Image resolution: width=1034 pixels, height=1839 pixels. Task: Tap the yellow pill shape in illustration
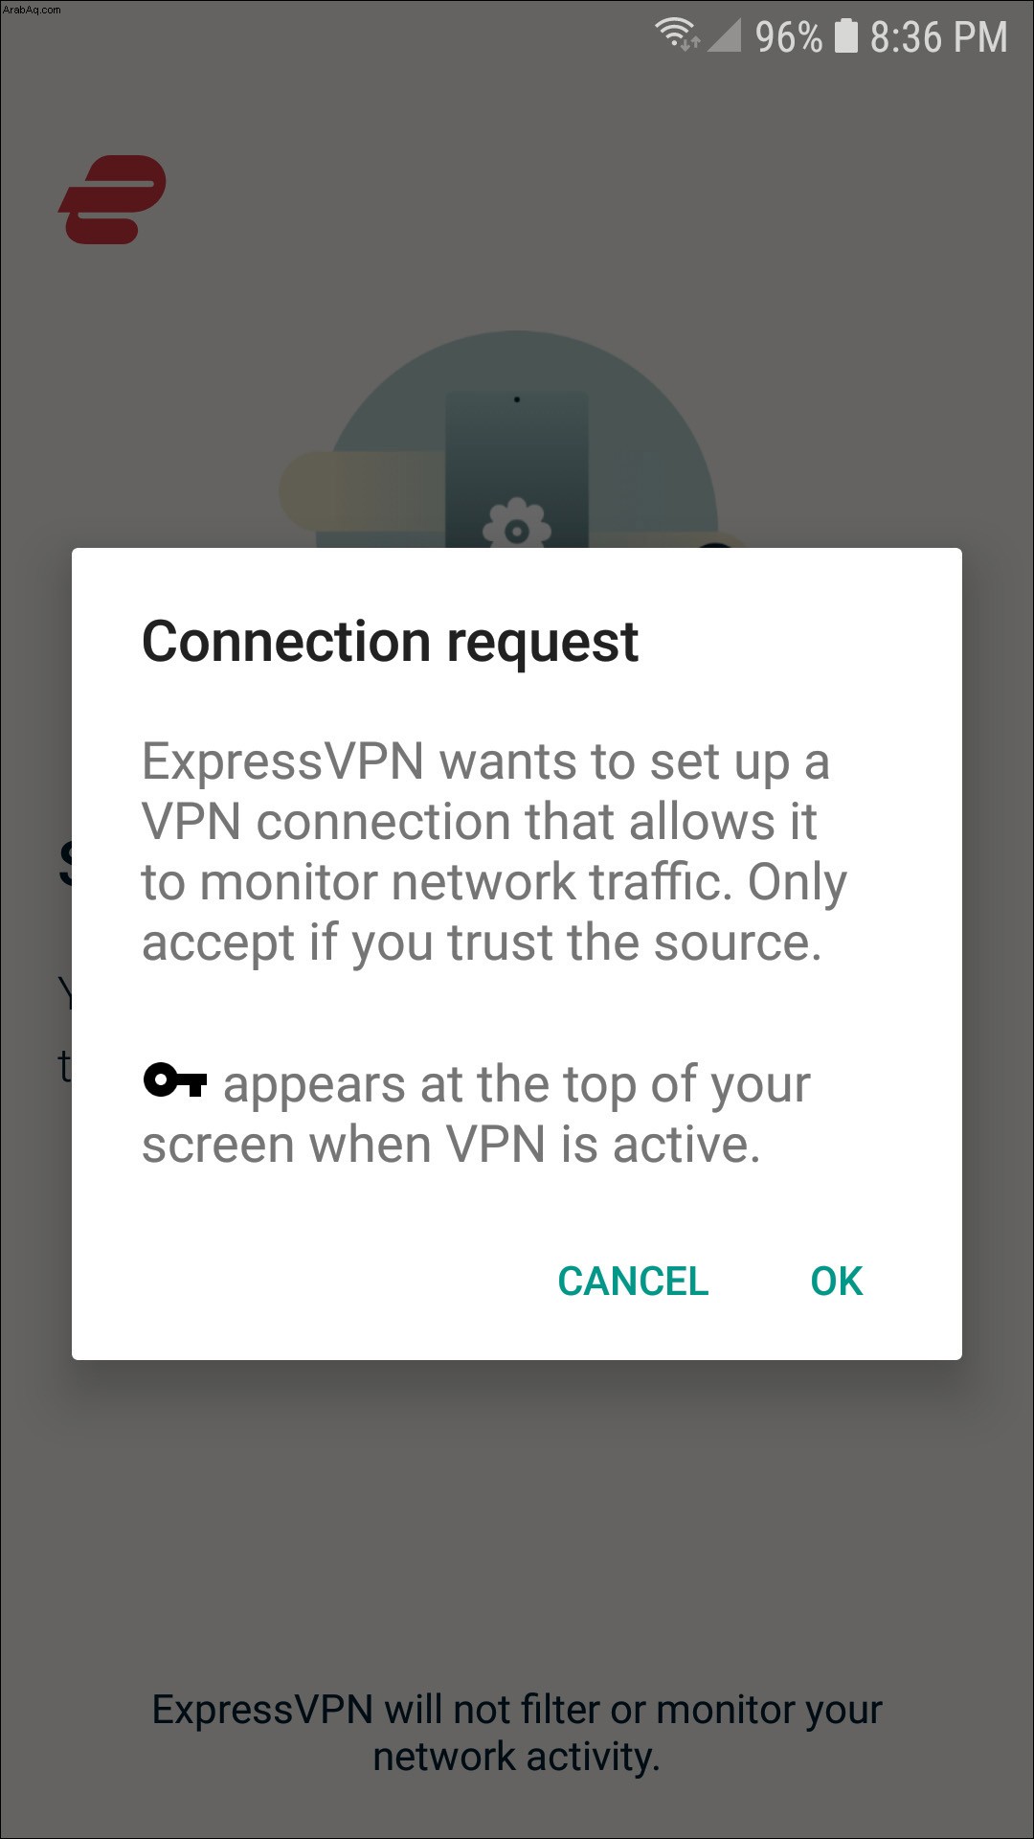pyautogui.click(x=362, y=490)
